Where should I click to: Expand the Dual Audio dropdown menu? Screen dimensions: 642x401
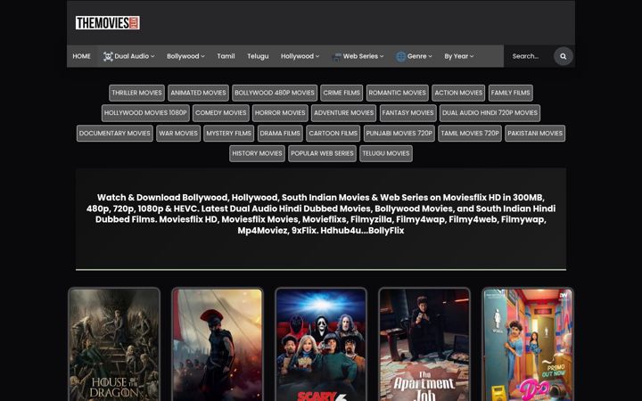point(128,56)
